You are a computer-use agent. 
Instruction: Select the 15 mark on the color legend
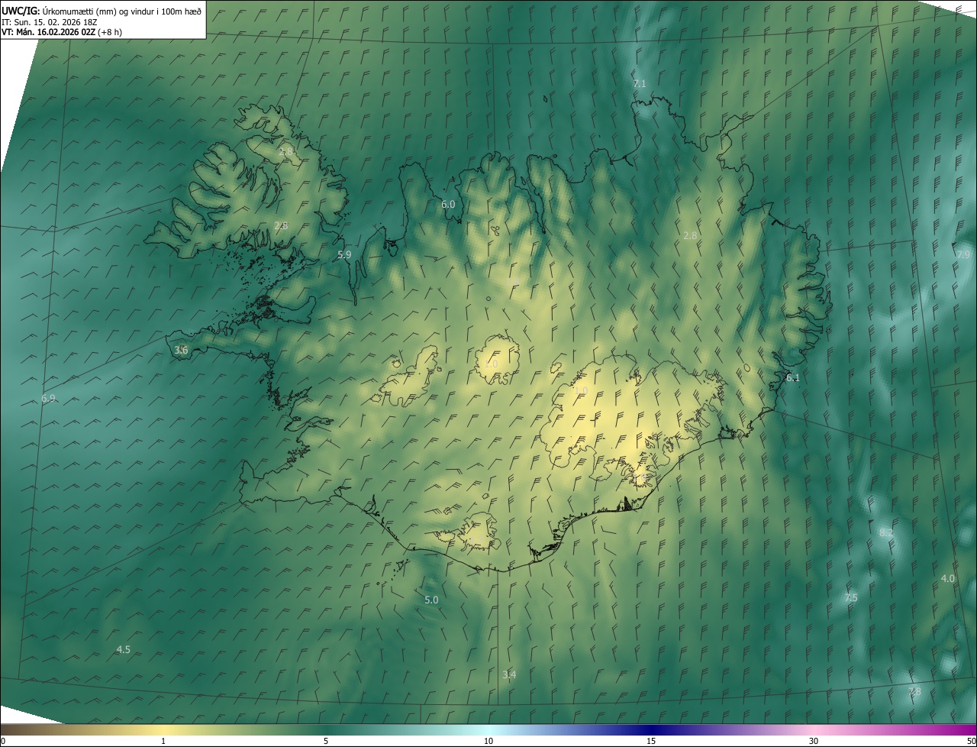pos(651,741)
